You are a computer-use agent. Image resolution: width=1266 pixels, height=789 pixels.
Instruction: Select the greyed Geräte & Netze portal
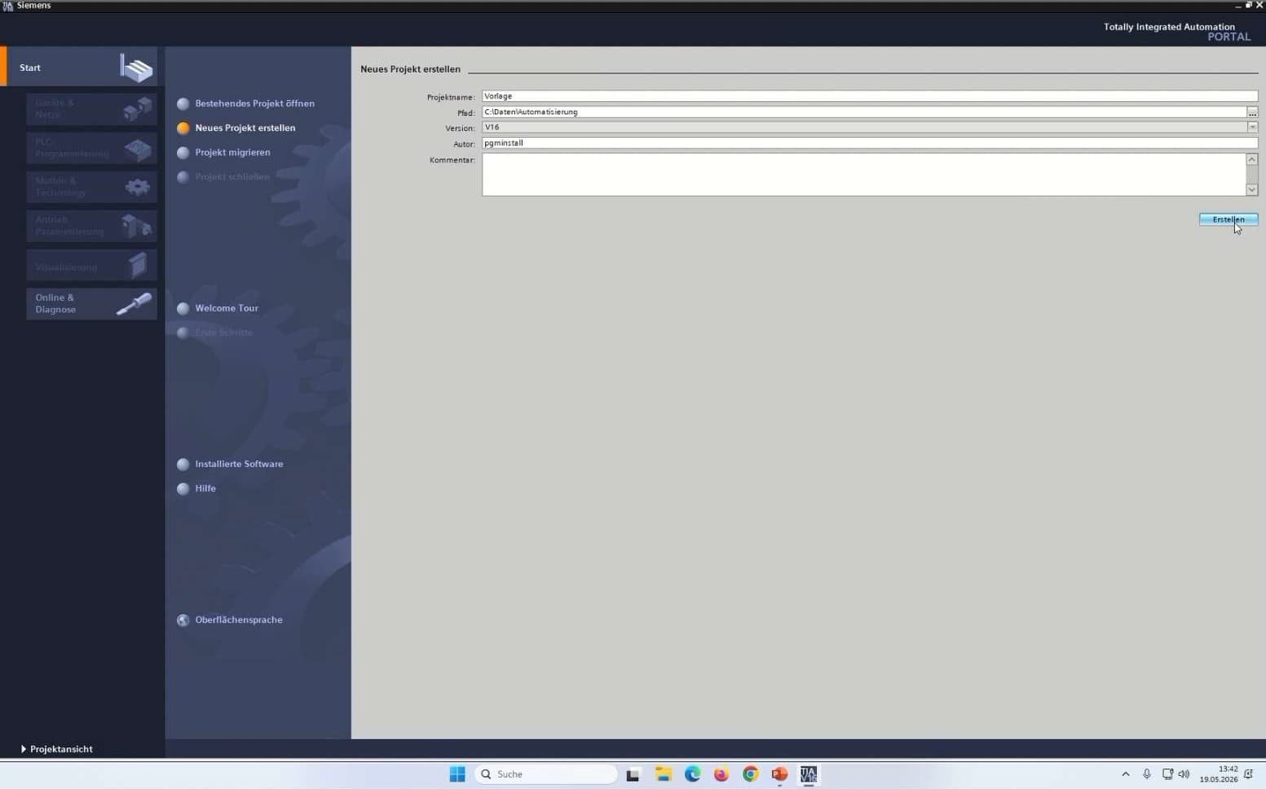tap(91, 108)
